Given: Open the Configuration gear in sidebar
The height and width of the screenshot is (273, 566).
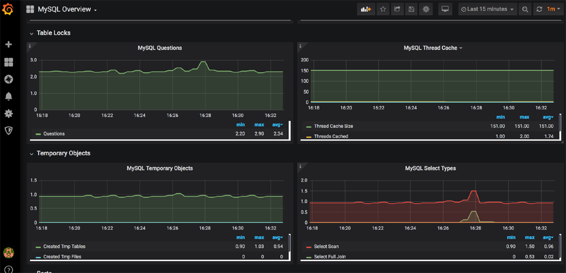Looking at the screenshot, I should [8, 113].
